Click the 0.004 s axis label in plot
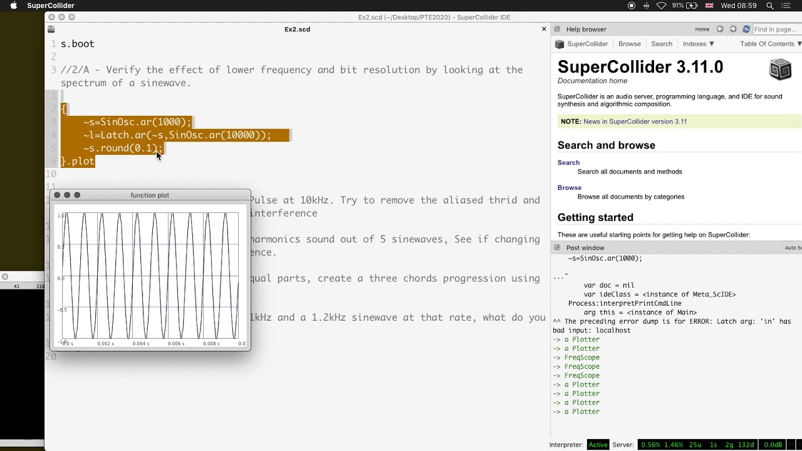The image size is (802, 451). pos(140,343)
